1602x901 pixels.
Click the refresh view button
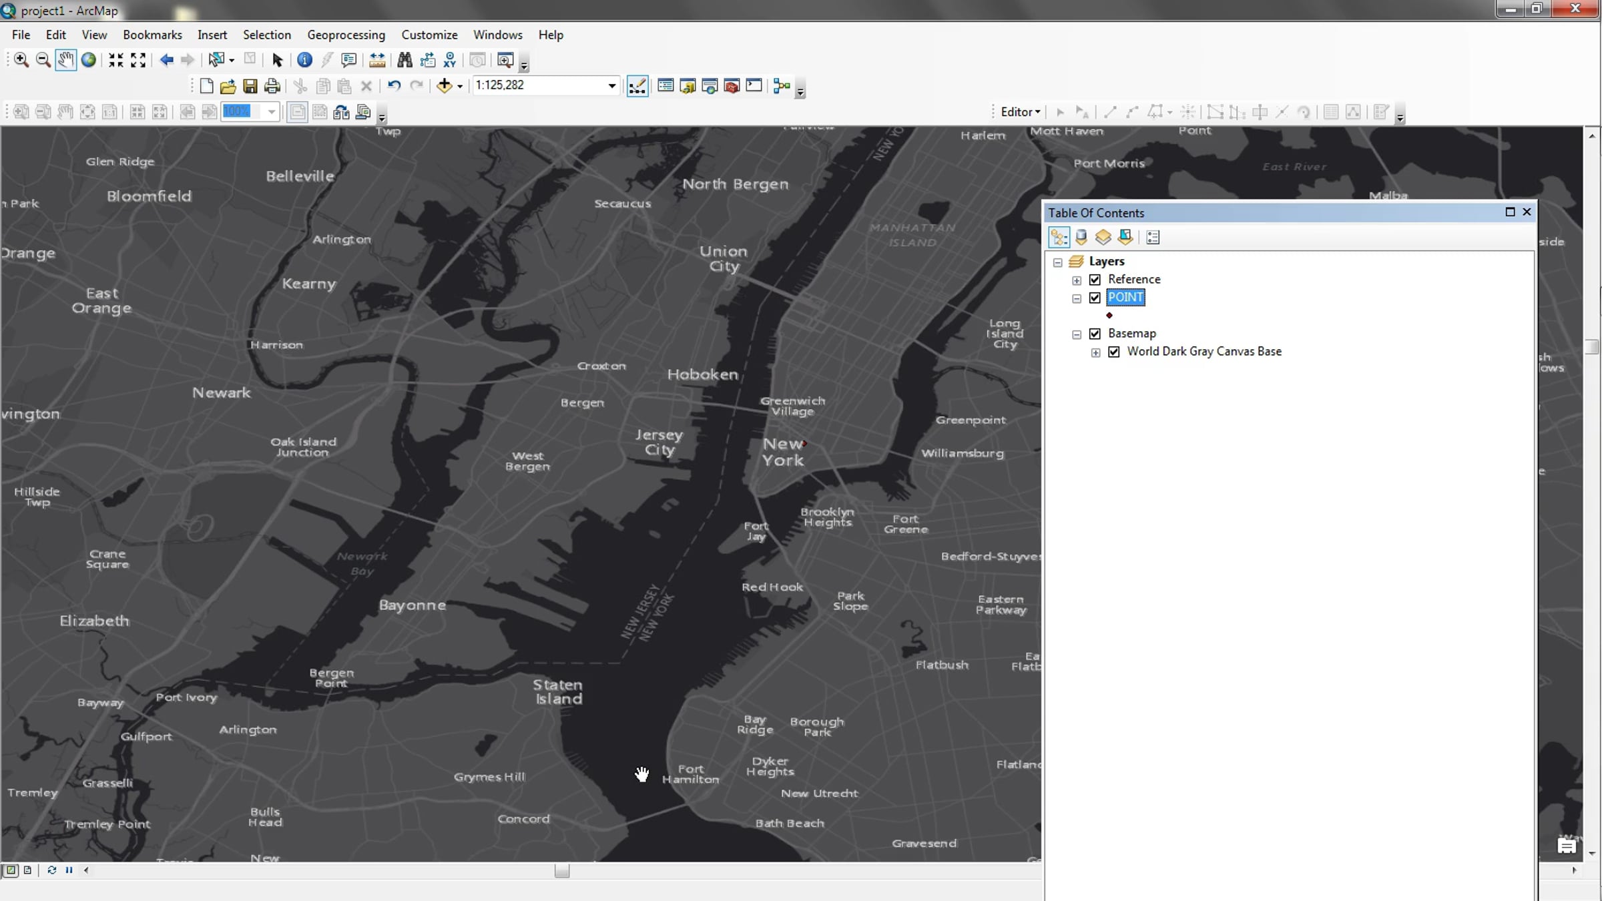(51, 870)
